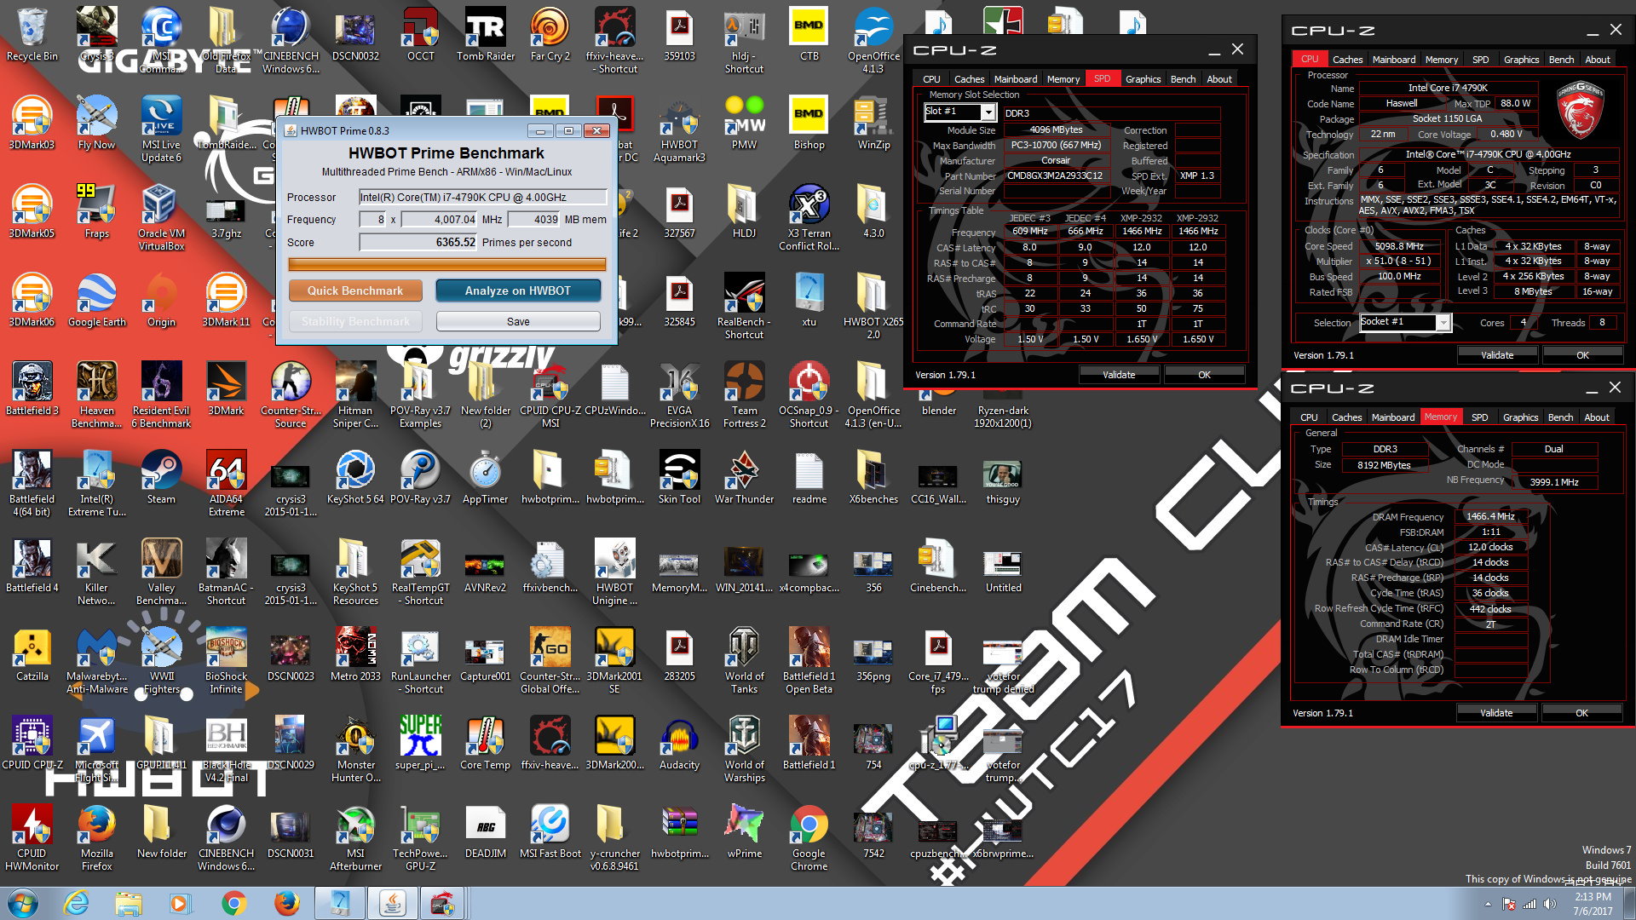Click the Core Speed value 5098.8 MHz
The image size is (1636, 920).
1398,246
